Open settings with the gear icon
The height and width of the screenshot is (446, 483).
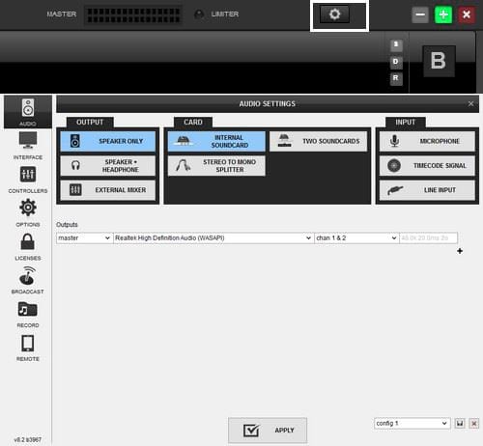[x=334, y=14]
